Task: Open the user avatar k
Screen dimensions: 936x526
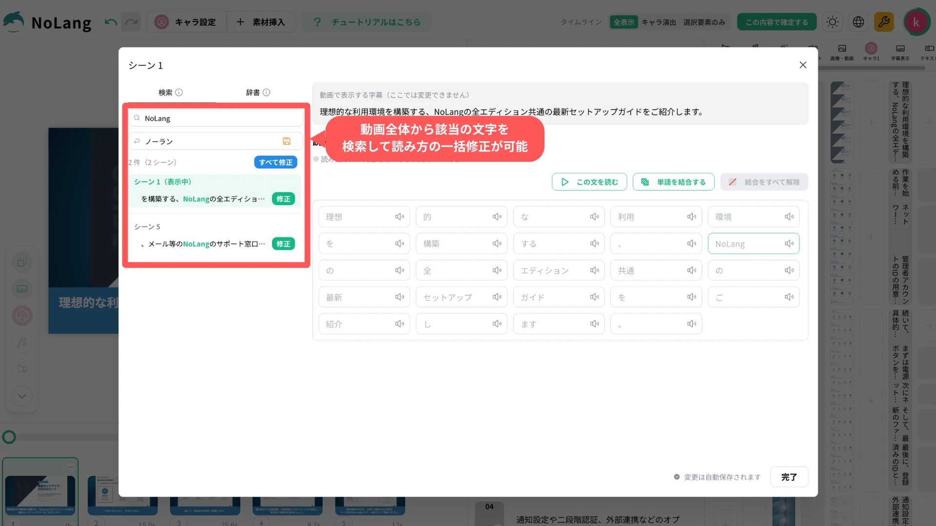Action: coord(916,22)
